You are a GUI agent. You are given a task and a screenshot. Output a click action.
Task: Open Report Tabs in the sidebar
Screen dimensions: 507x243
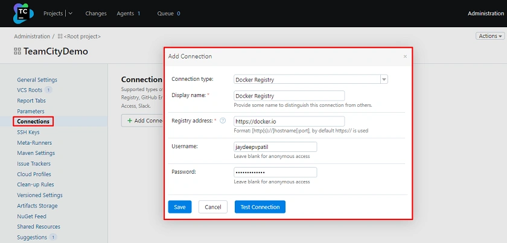tap(31, 101)
